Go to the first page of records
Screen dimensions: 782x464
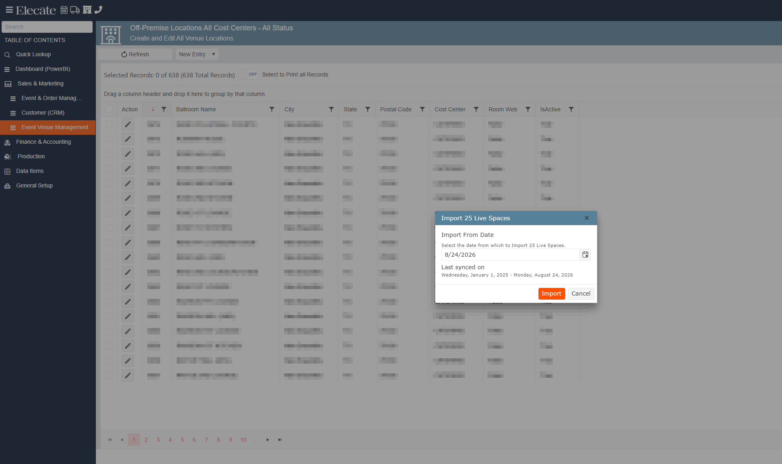click(110, 440)
